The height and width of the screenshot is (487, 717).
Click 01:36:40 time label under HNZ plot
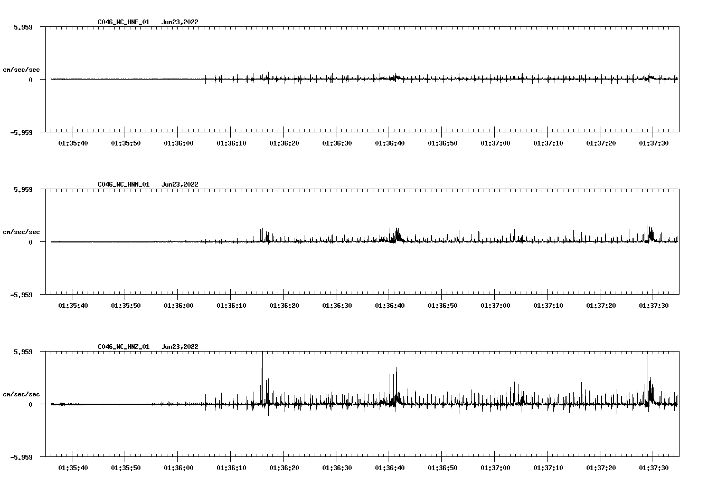pyautogui.click(x=390, y=468)
